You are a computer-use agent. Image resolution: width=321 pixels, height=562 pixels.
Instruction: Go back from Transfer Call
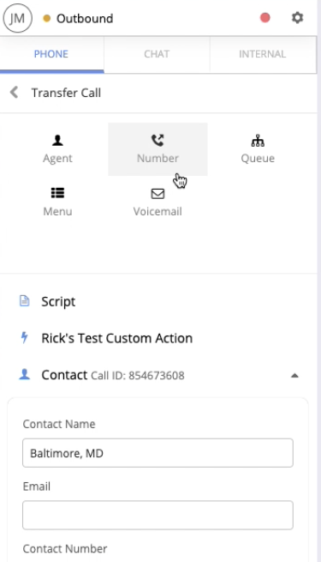click(14, 93)
